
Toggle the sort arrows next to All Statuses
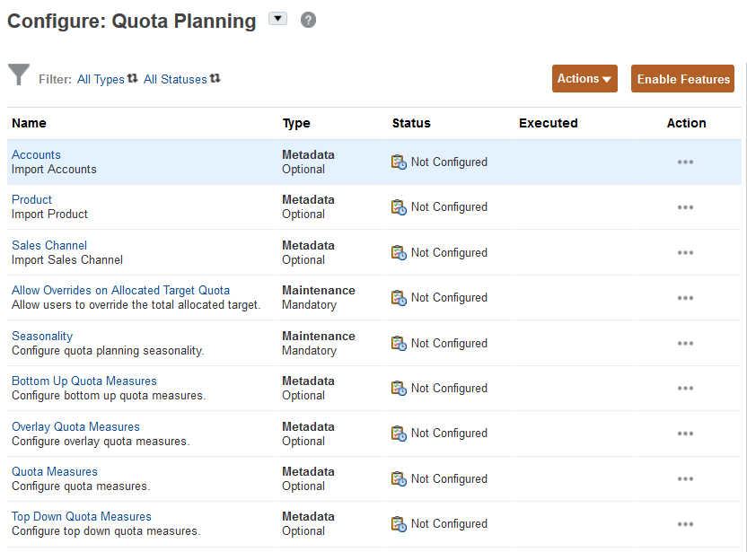coord(215,79)
